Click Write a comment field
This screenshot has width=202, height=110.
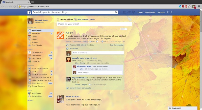tap(98, 53)
